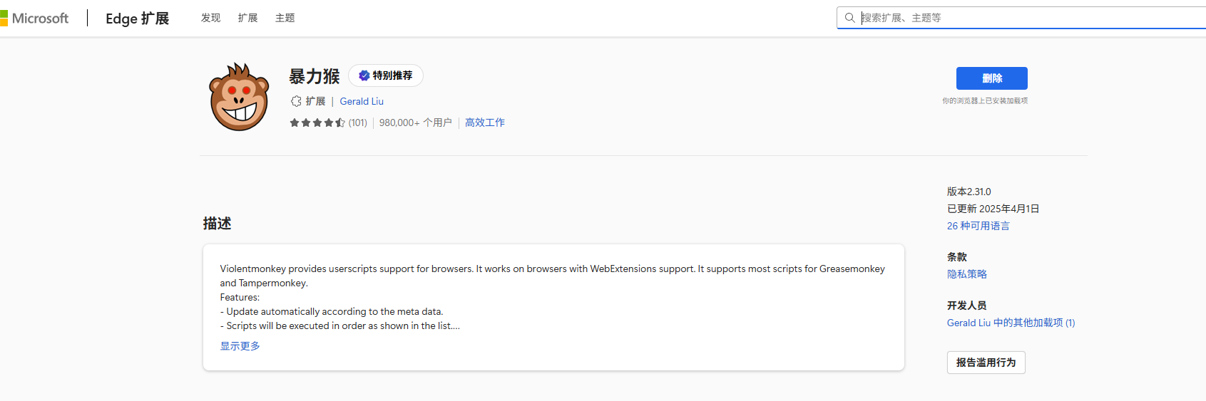Expand description with 显示更多
The height and width of the screenshot is (401, 1206).
tap(240, 346)
